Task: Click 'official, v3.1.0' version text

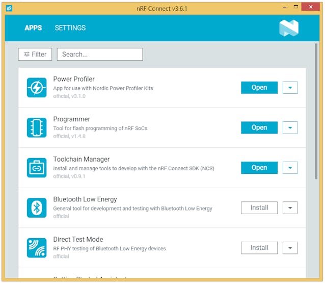Action: (69, 96)
